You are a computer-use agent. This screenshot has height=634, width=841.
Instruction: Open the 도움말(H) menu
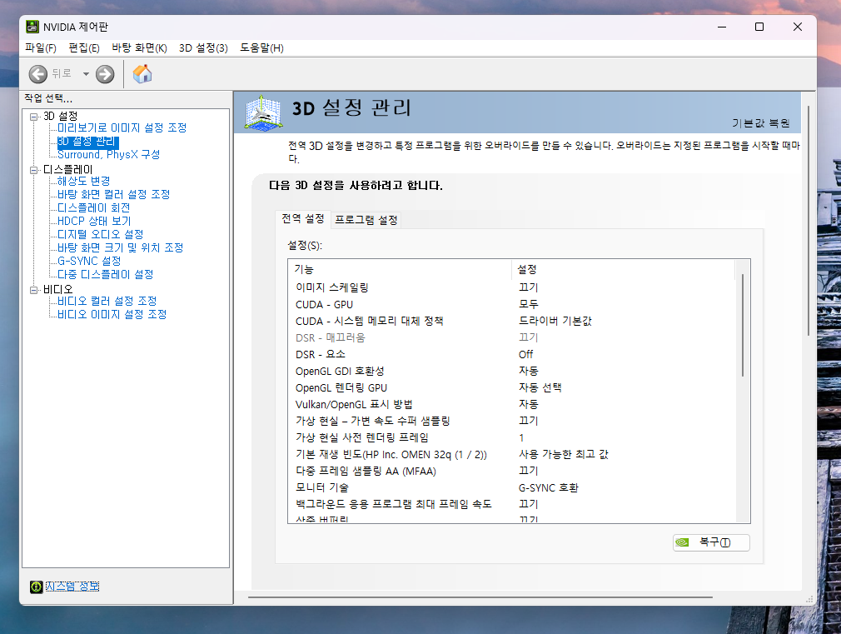pos(261,47)
